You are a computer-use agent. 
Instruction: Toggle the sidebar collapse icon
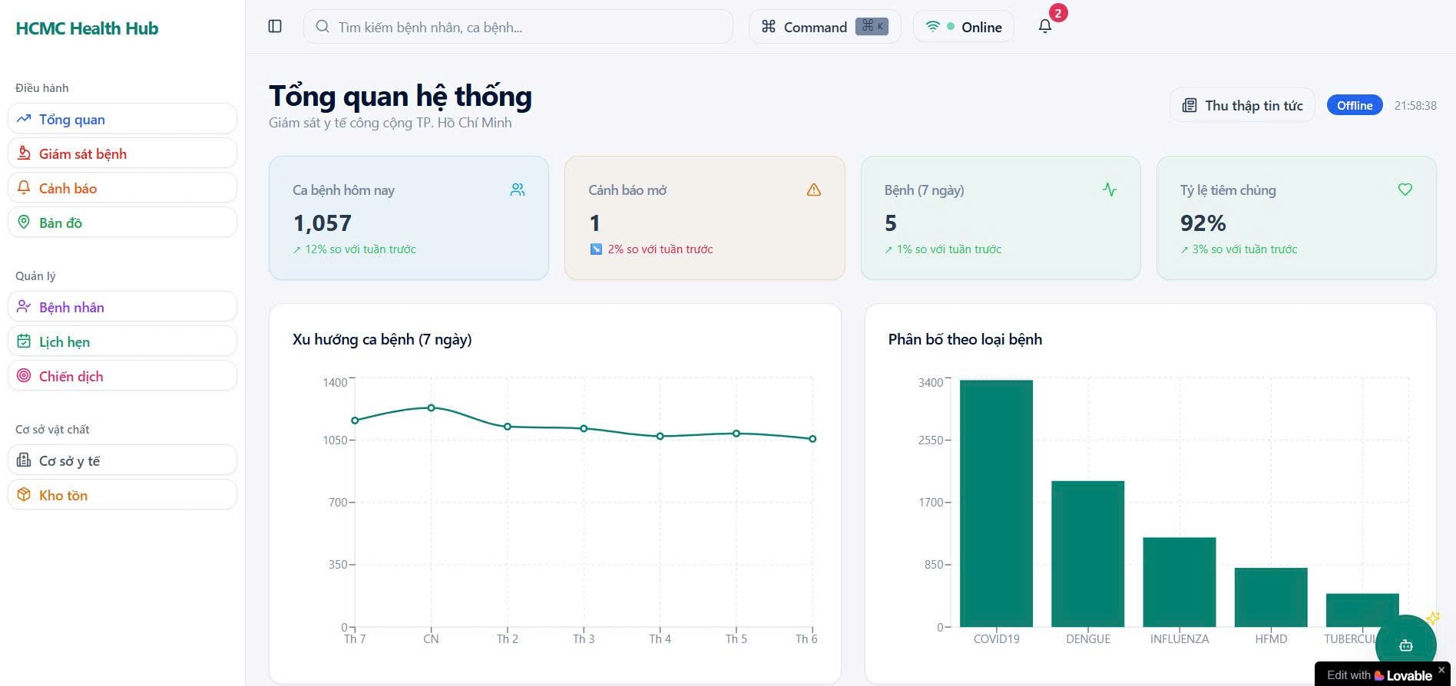(x=275, y=27)
